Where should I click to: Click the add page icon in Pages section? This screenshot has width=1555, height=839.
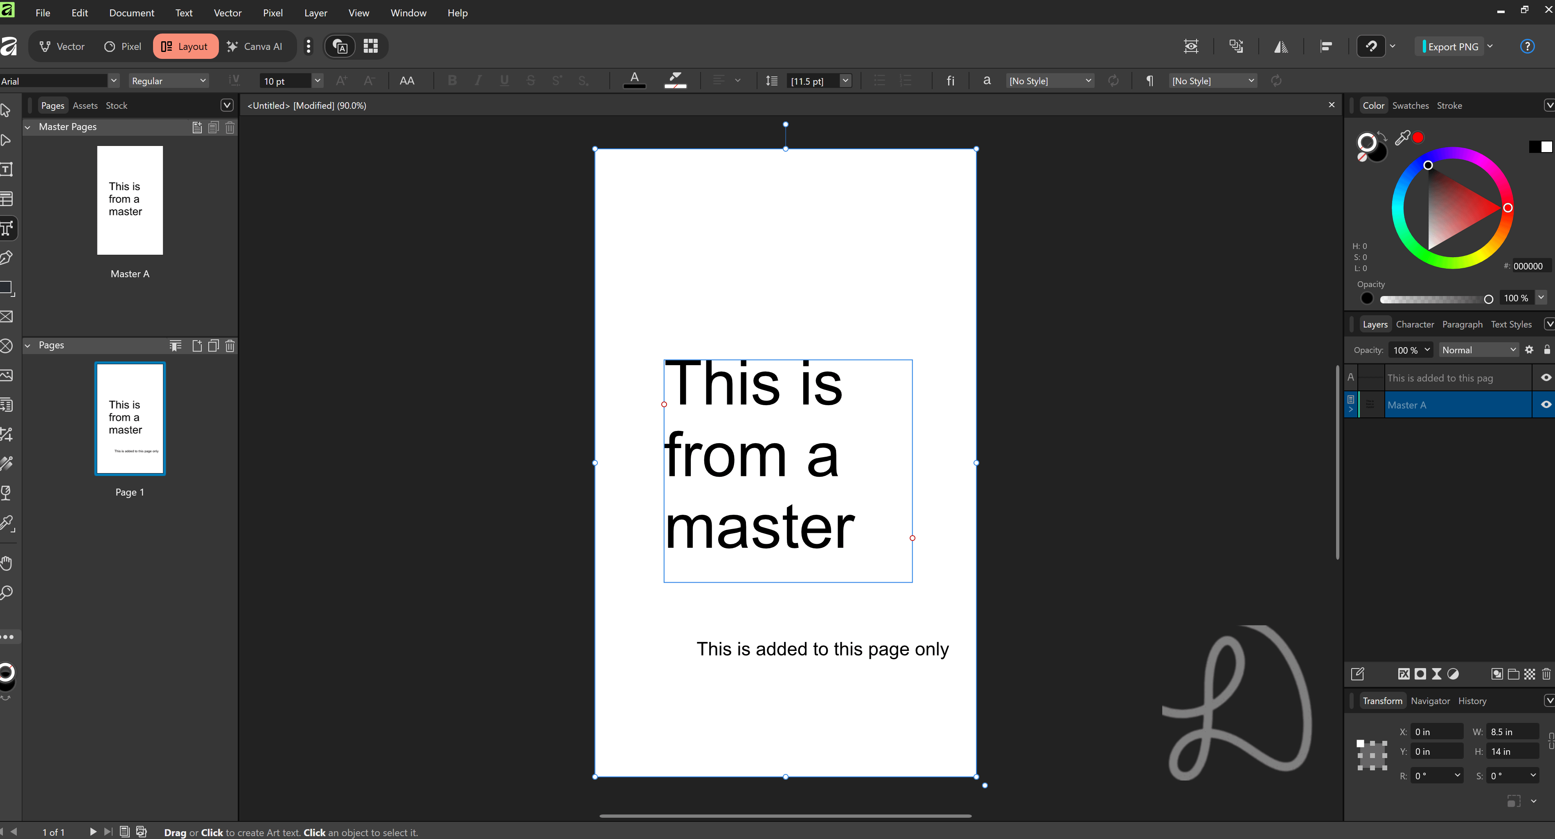tap(197, 345)
